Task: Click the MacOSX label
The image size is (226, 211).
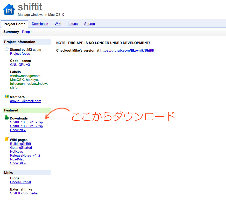Action: (17, 80)
